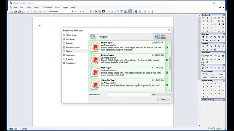
Task: Click the Save toolbar icon
Action: click(19, 11)
